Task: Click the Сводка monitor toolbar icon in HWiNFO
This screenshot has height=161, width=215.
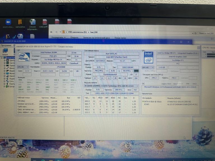Action: (x=5, y=51)
